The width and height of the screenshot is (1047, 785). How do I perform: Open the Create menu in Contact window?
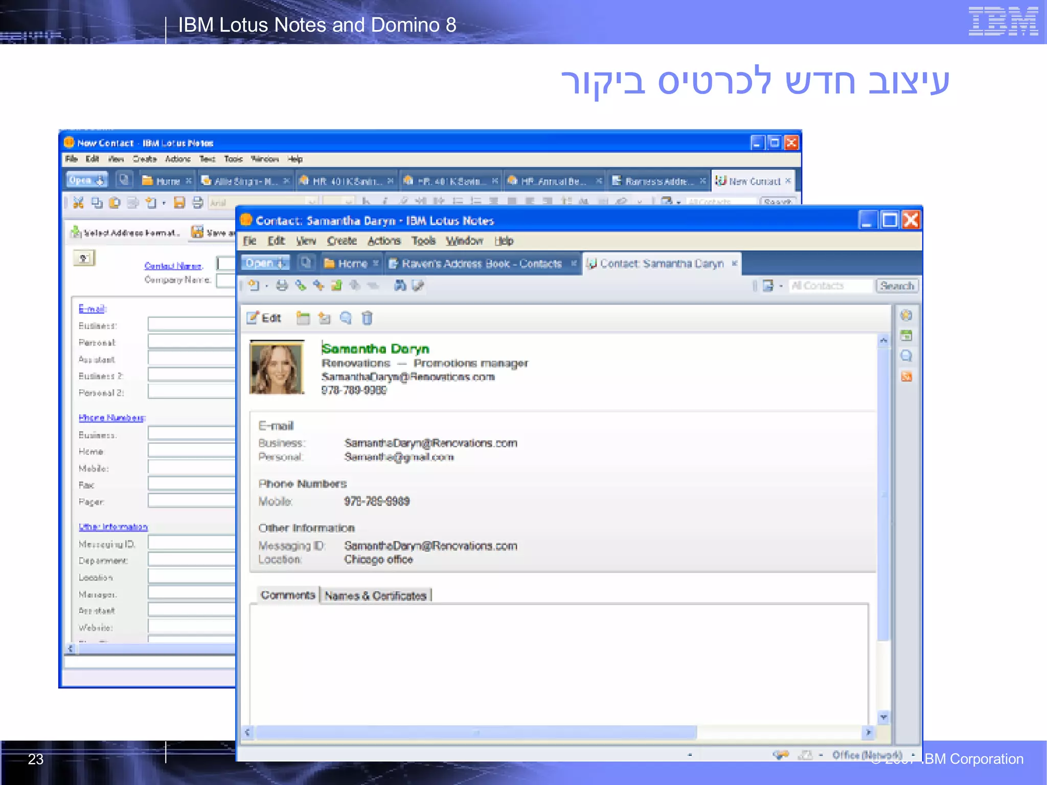(x=342, y=241)
